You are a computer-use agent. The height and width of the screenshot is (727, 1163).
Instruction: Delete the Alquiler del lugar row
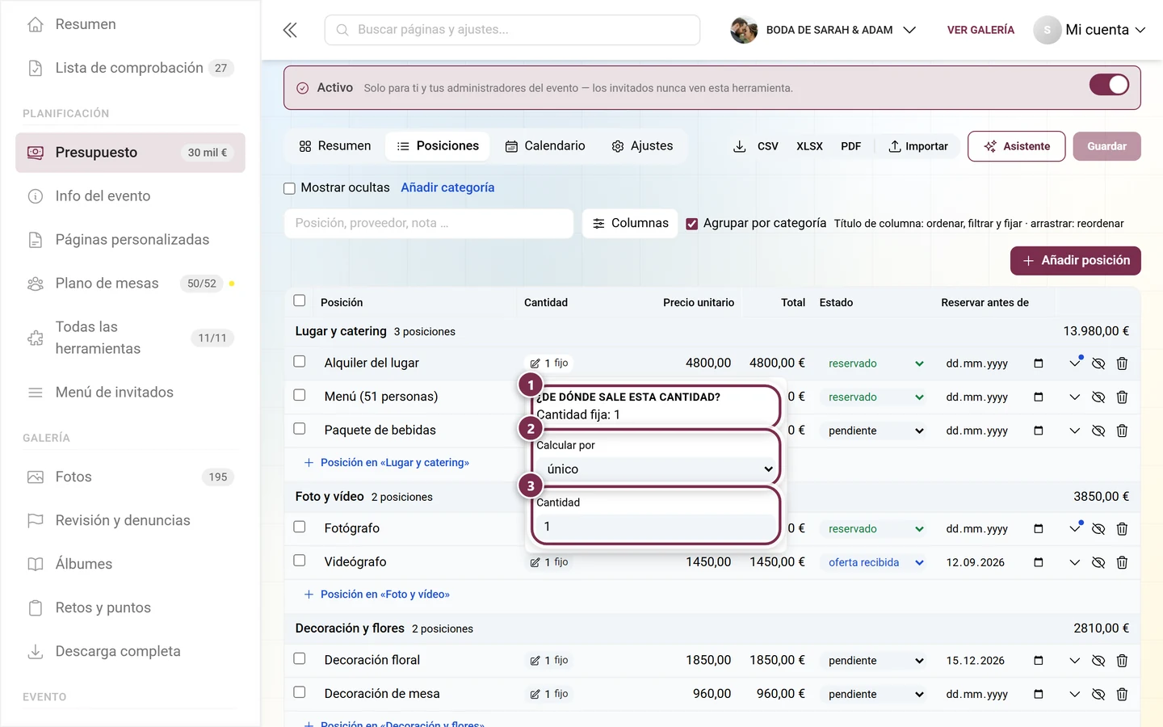tap(1122, 363)
